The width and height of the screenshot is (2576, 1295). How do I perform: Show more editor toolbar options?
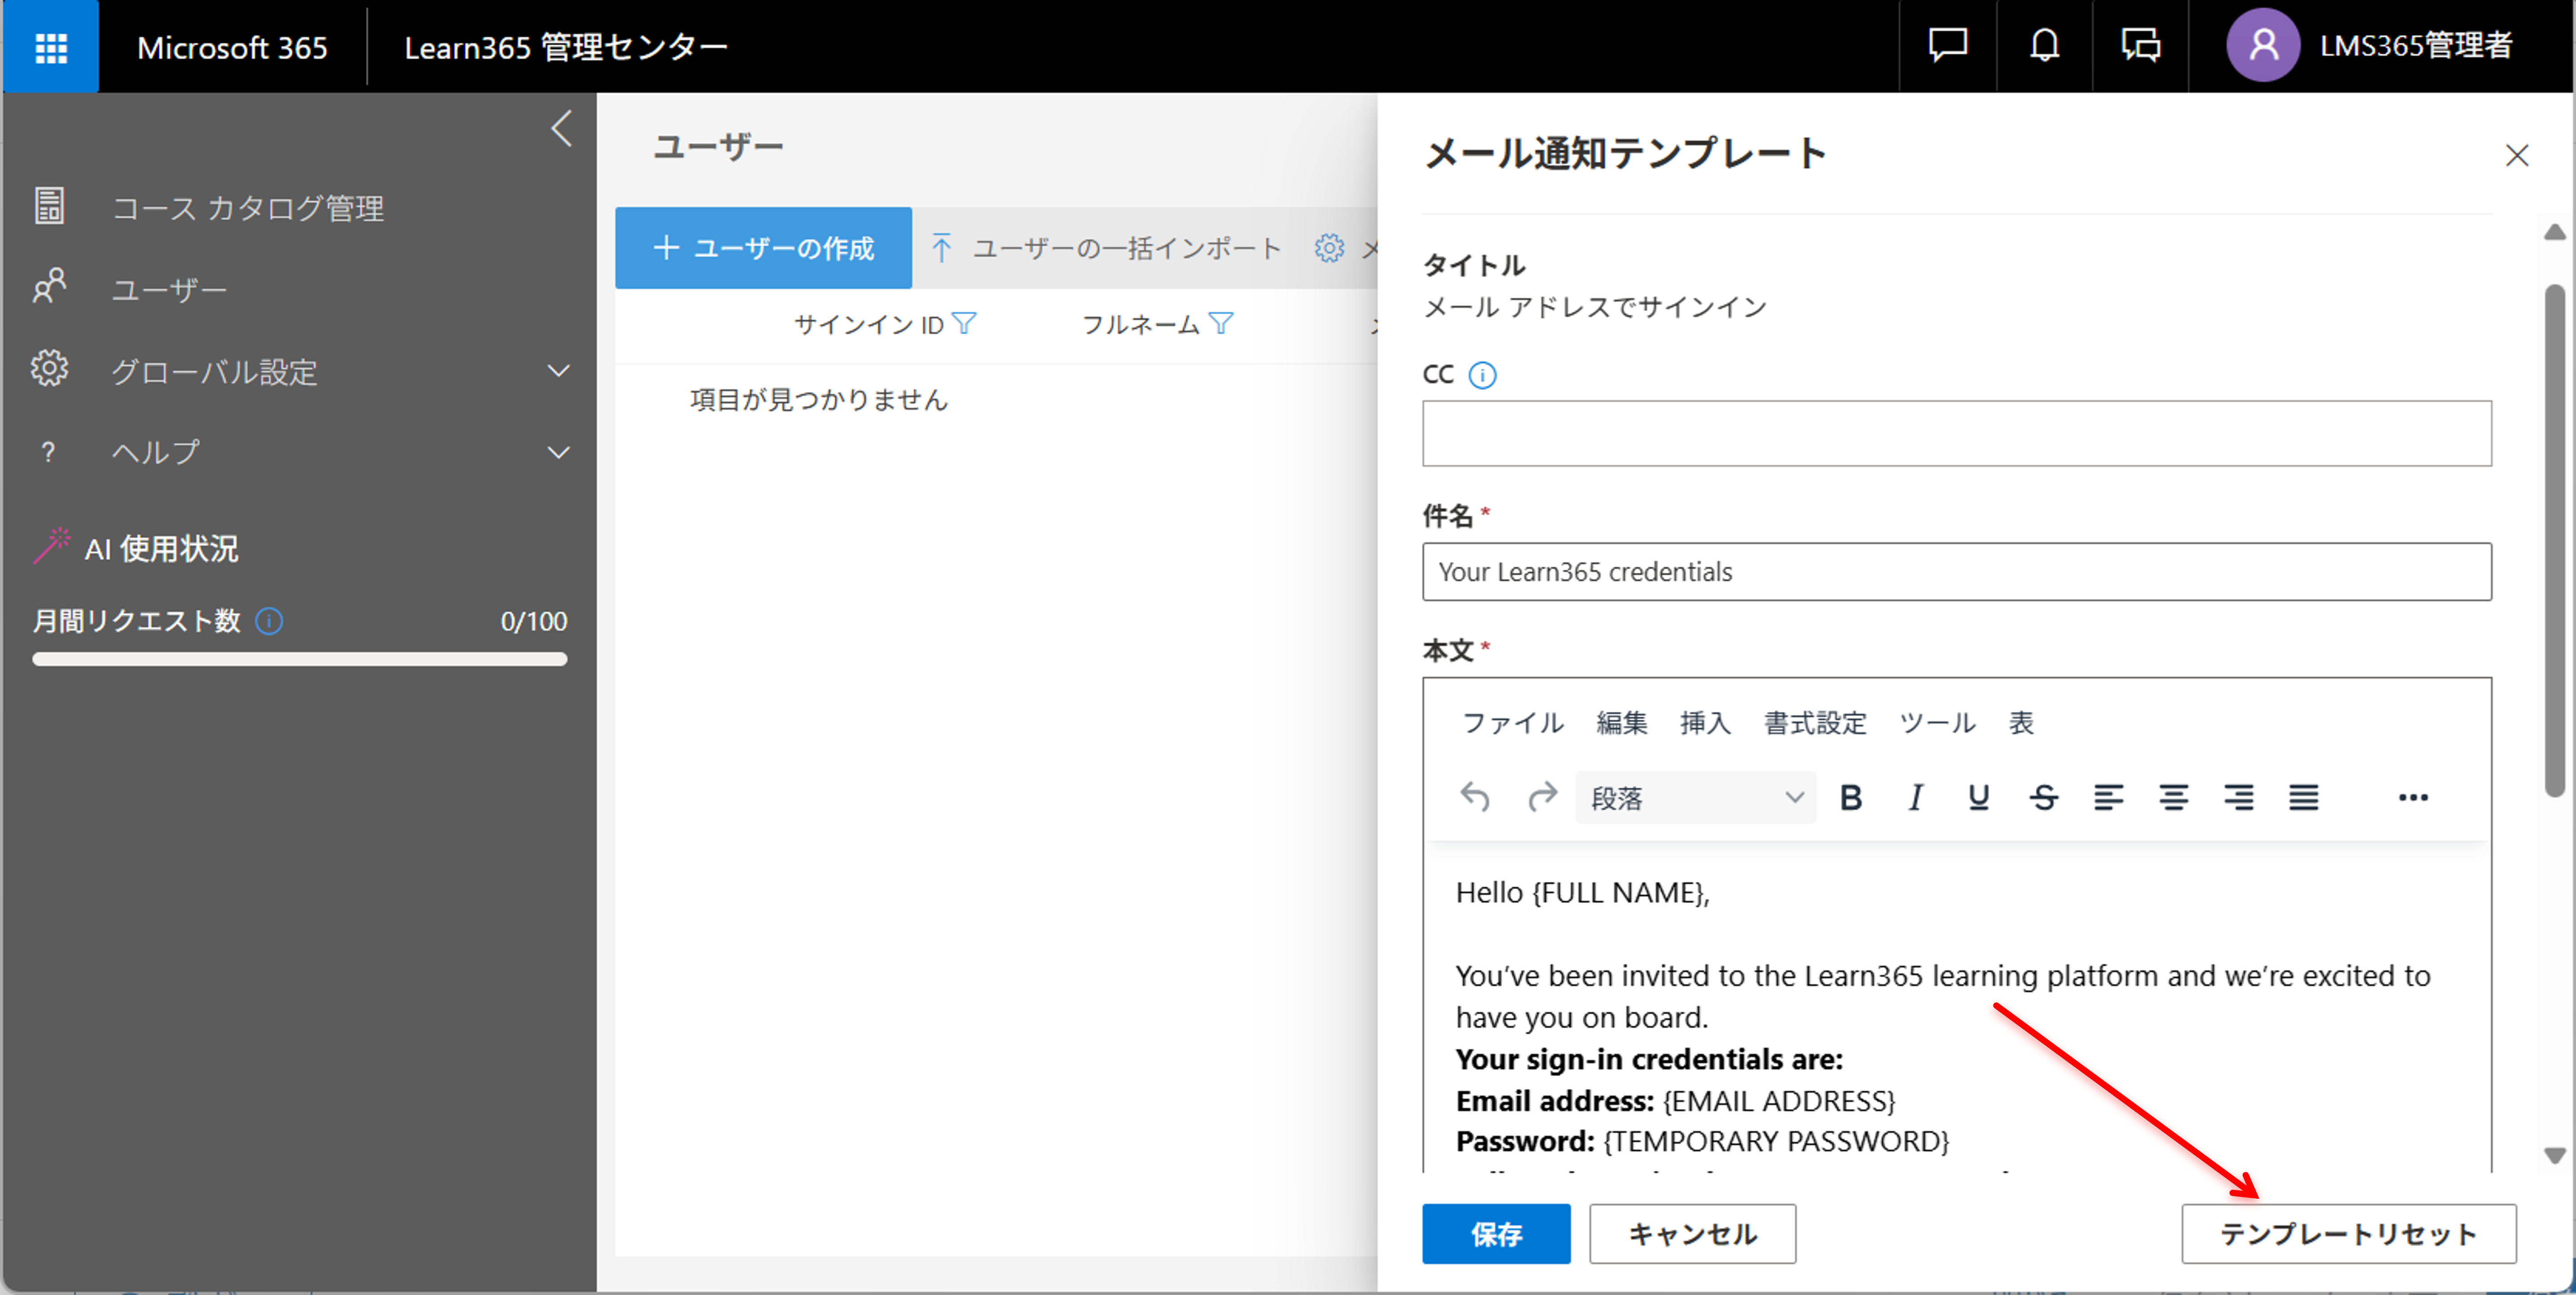2413,797
